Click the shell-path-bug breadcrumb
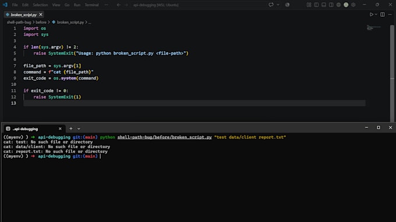 [19, 22]
